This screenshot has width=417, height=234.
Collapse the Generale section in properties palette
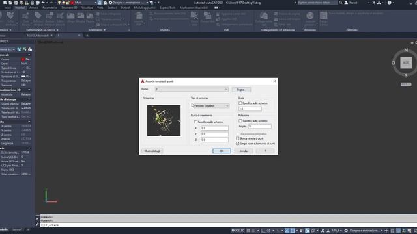point(29,55)
